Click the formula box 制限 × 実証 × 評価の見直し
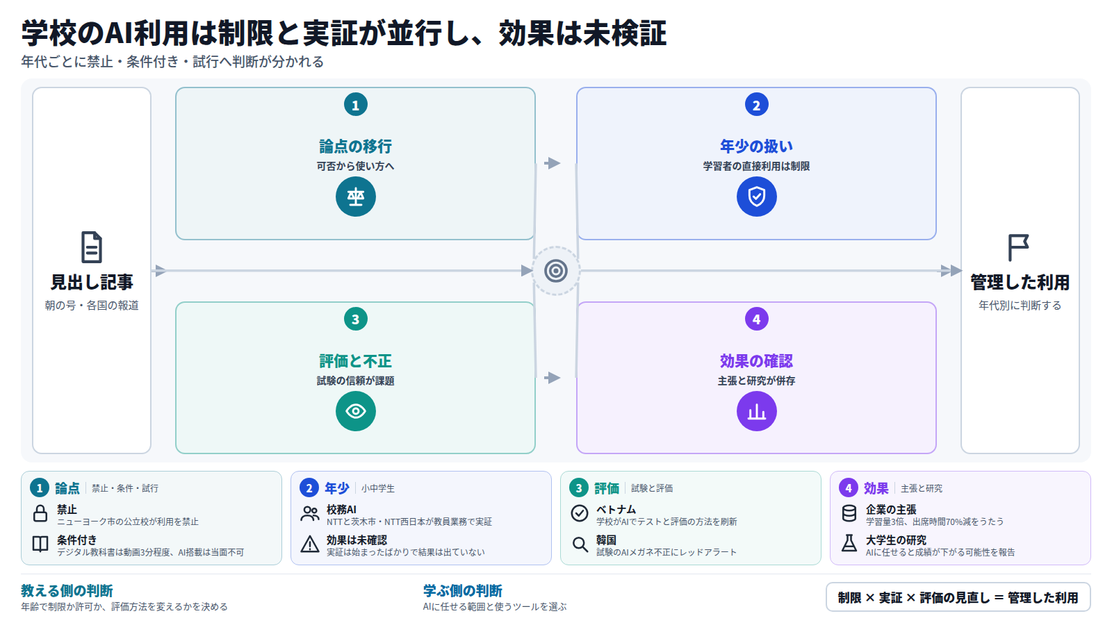1112x625 pixels. click(x=958, y=597)
